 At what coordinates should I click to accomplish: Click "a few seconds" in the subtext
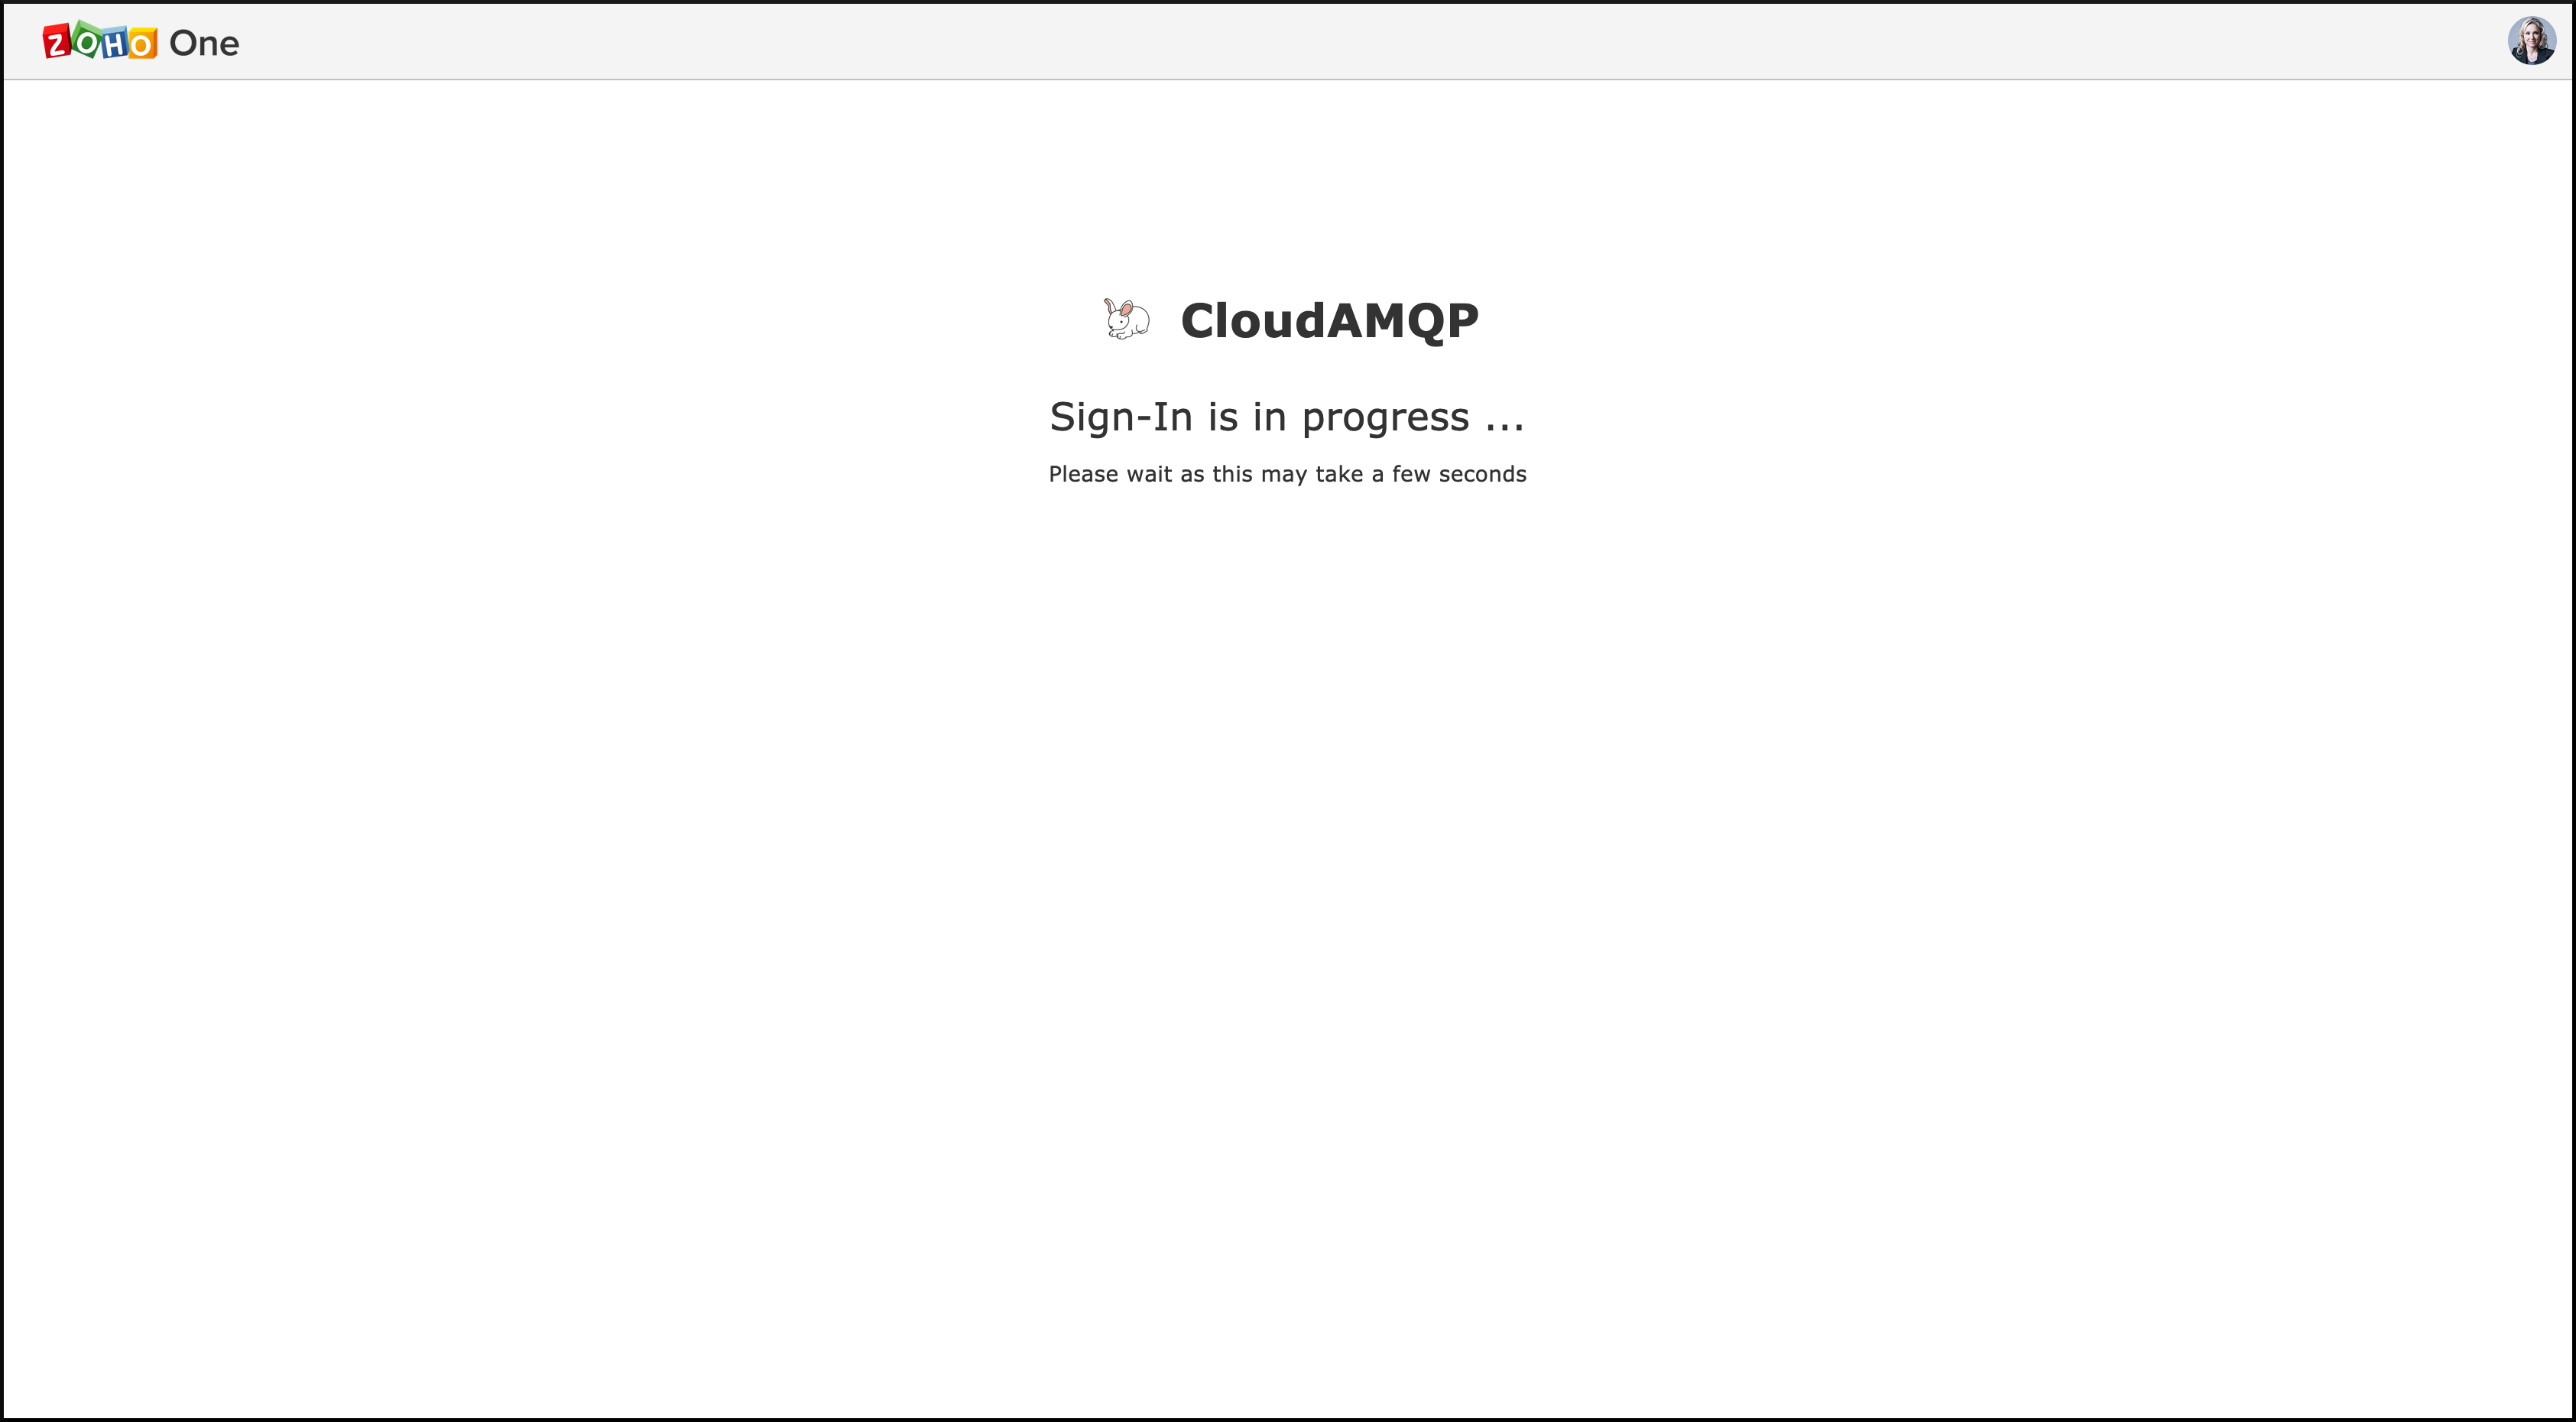(x=1449, y=474)
